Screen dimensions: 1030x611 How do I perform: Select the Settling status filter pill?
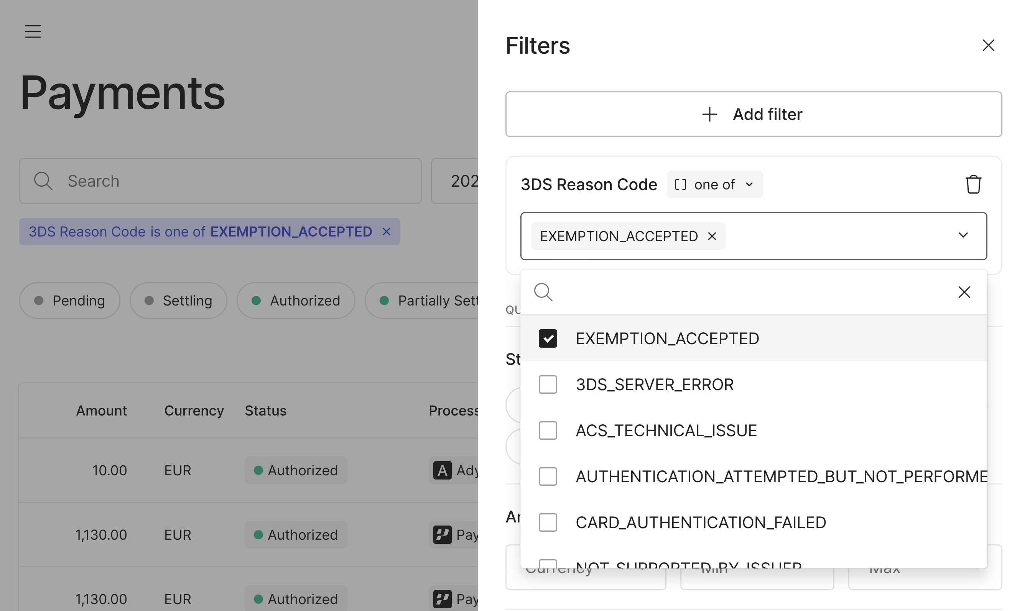[178, 300]
